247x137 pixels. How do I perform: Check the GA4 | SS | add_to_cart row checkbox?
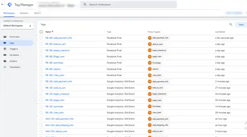pyautogui.click(x=41, y=131)
